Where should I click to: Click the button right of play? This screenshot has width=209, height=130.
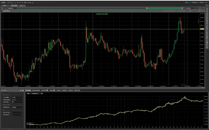pos(200,8)
